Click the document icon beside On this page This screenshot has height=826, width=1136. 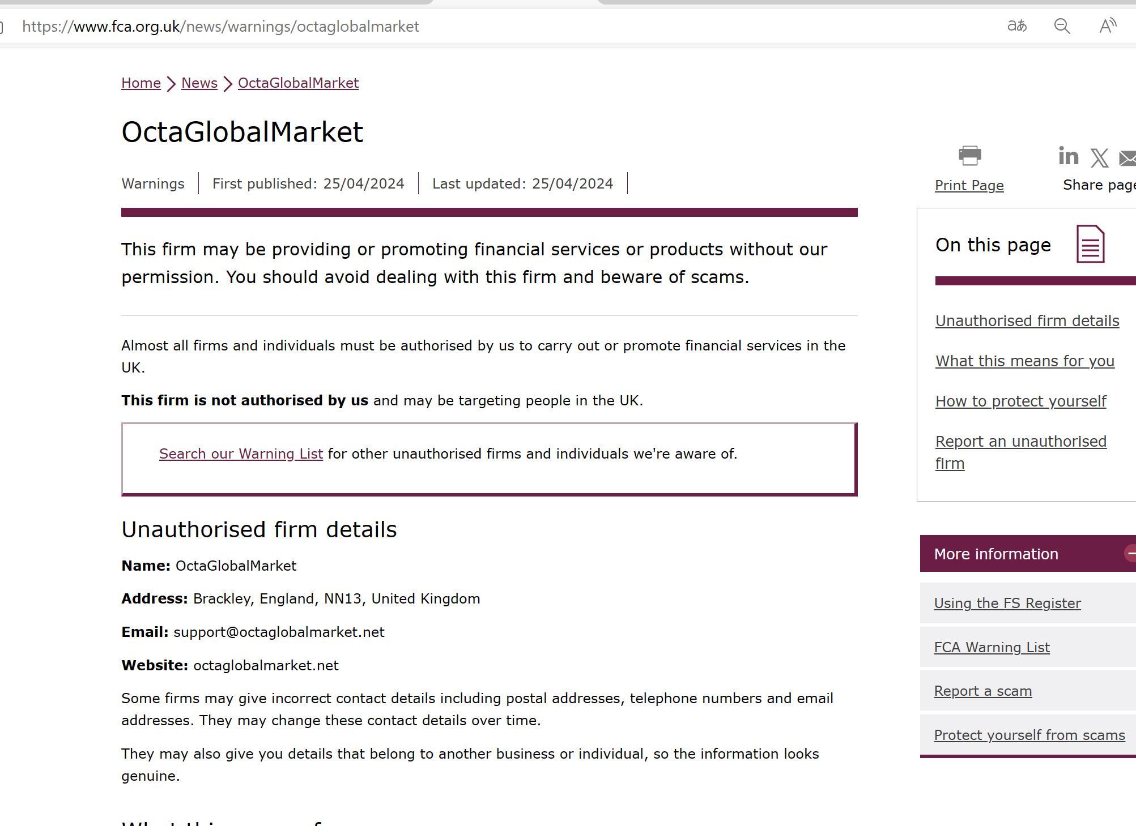coord(1090,244)
